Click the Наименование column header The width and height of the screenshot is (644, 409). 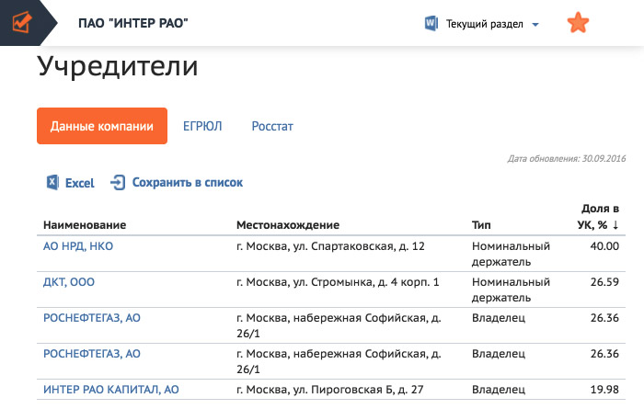85,225
